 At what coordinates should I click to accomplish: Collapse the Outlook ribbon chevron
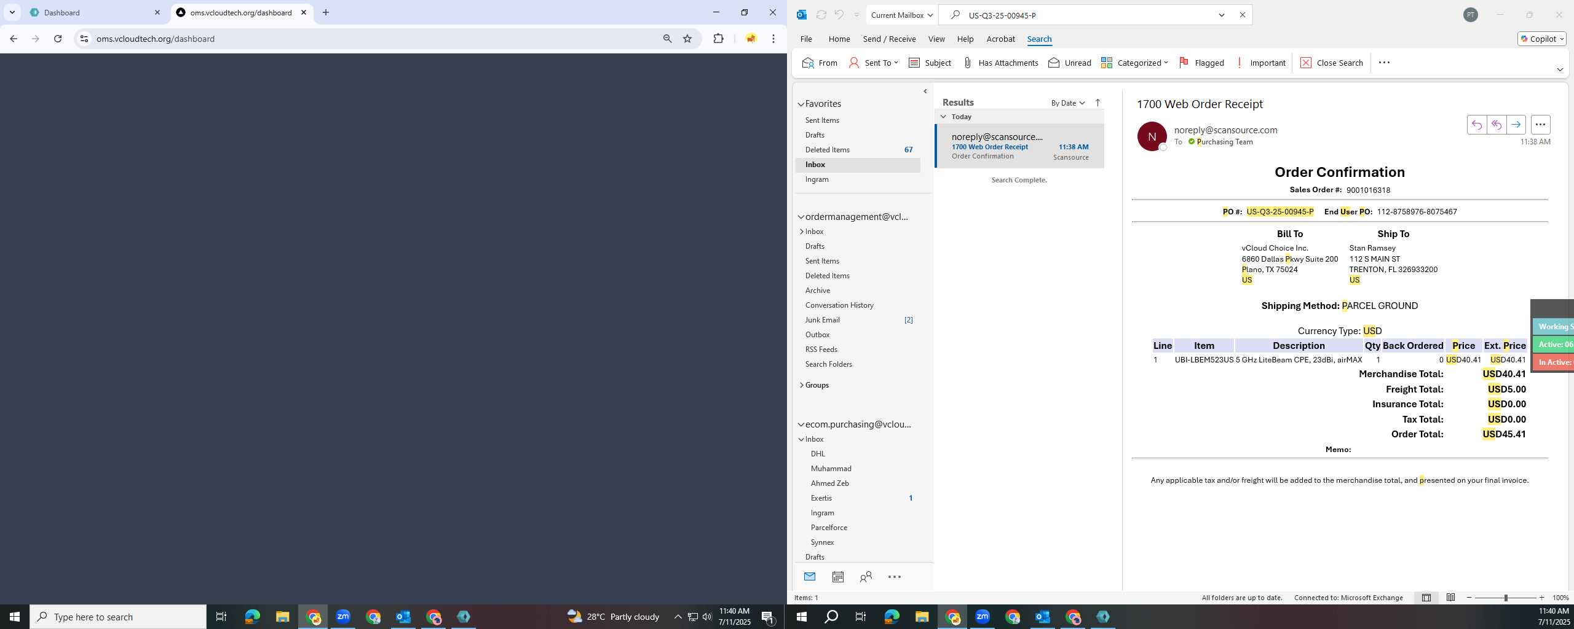pos(1560,69)
